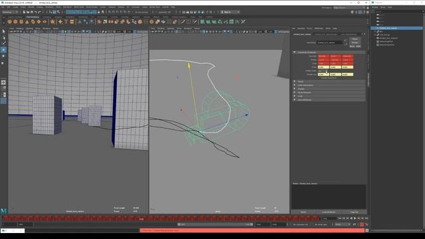The height and width of the screenshot is (239, 425).
Task: Open the Create menu
Action: pyautogui.click(x=15, y=7)
